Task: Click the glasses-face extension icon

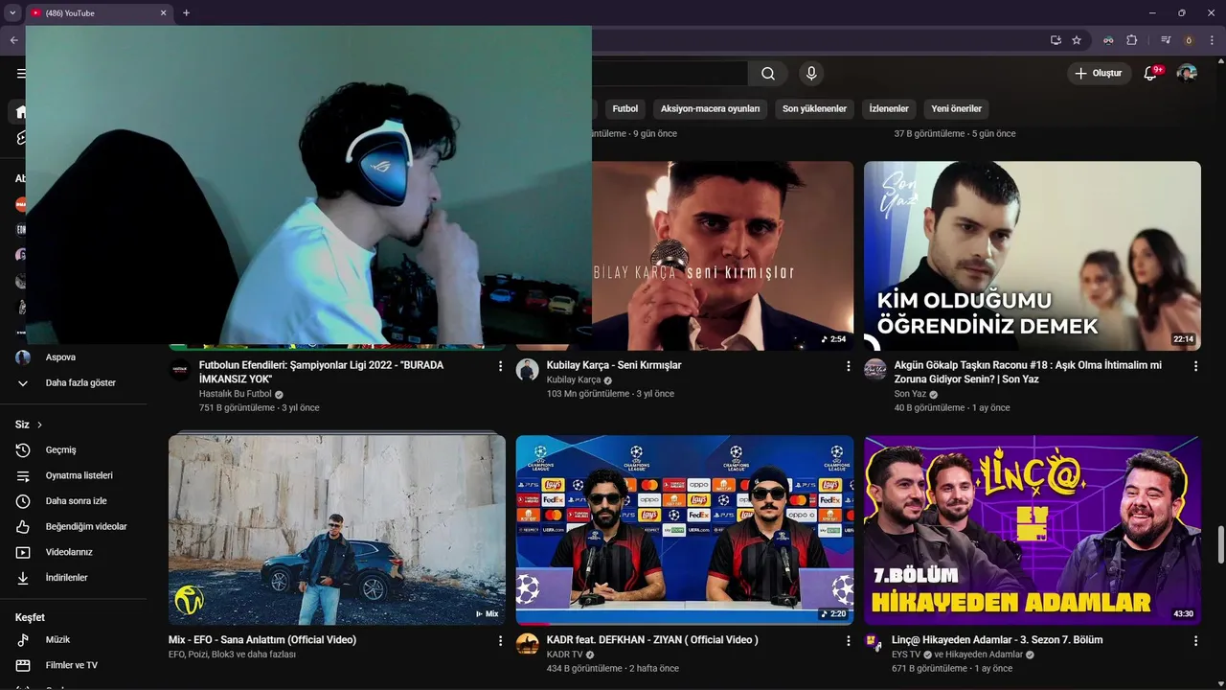Action: click(x=1108, y=40)
